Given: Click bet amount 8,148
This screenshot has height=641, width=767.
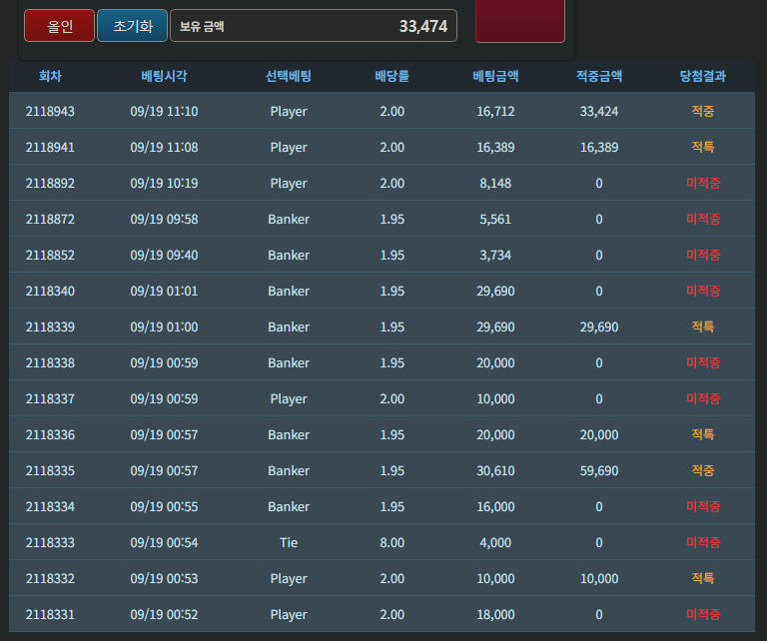Looking at the screenshot, I should 495,183.
